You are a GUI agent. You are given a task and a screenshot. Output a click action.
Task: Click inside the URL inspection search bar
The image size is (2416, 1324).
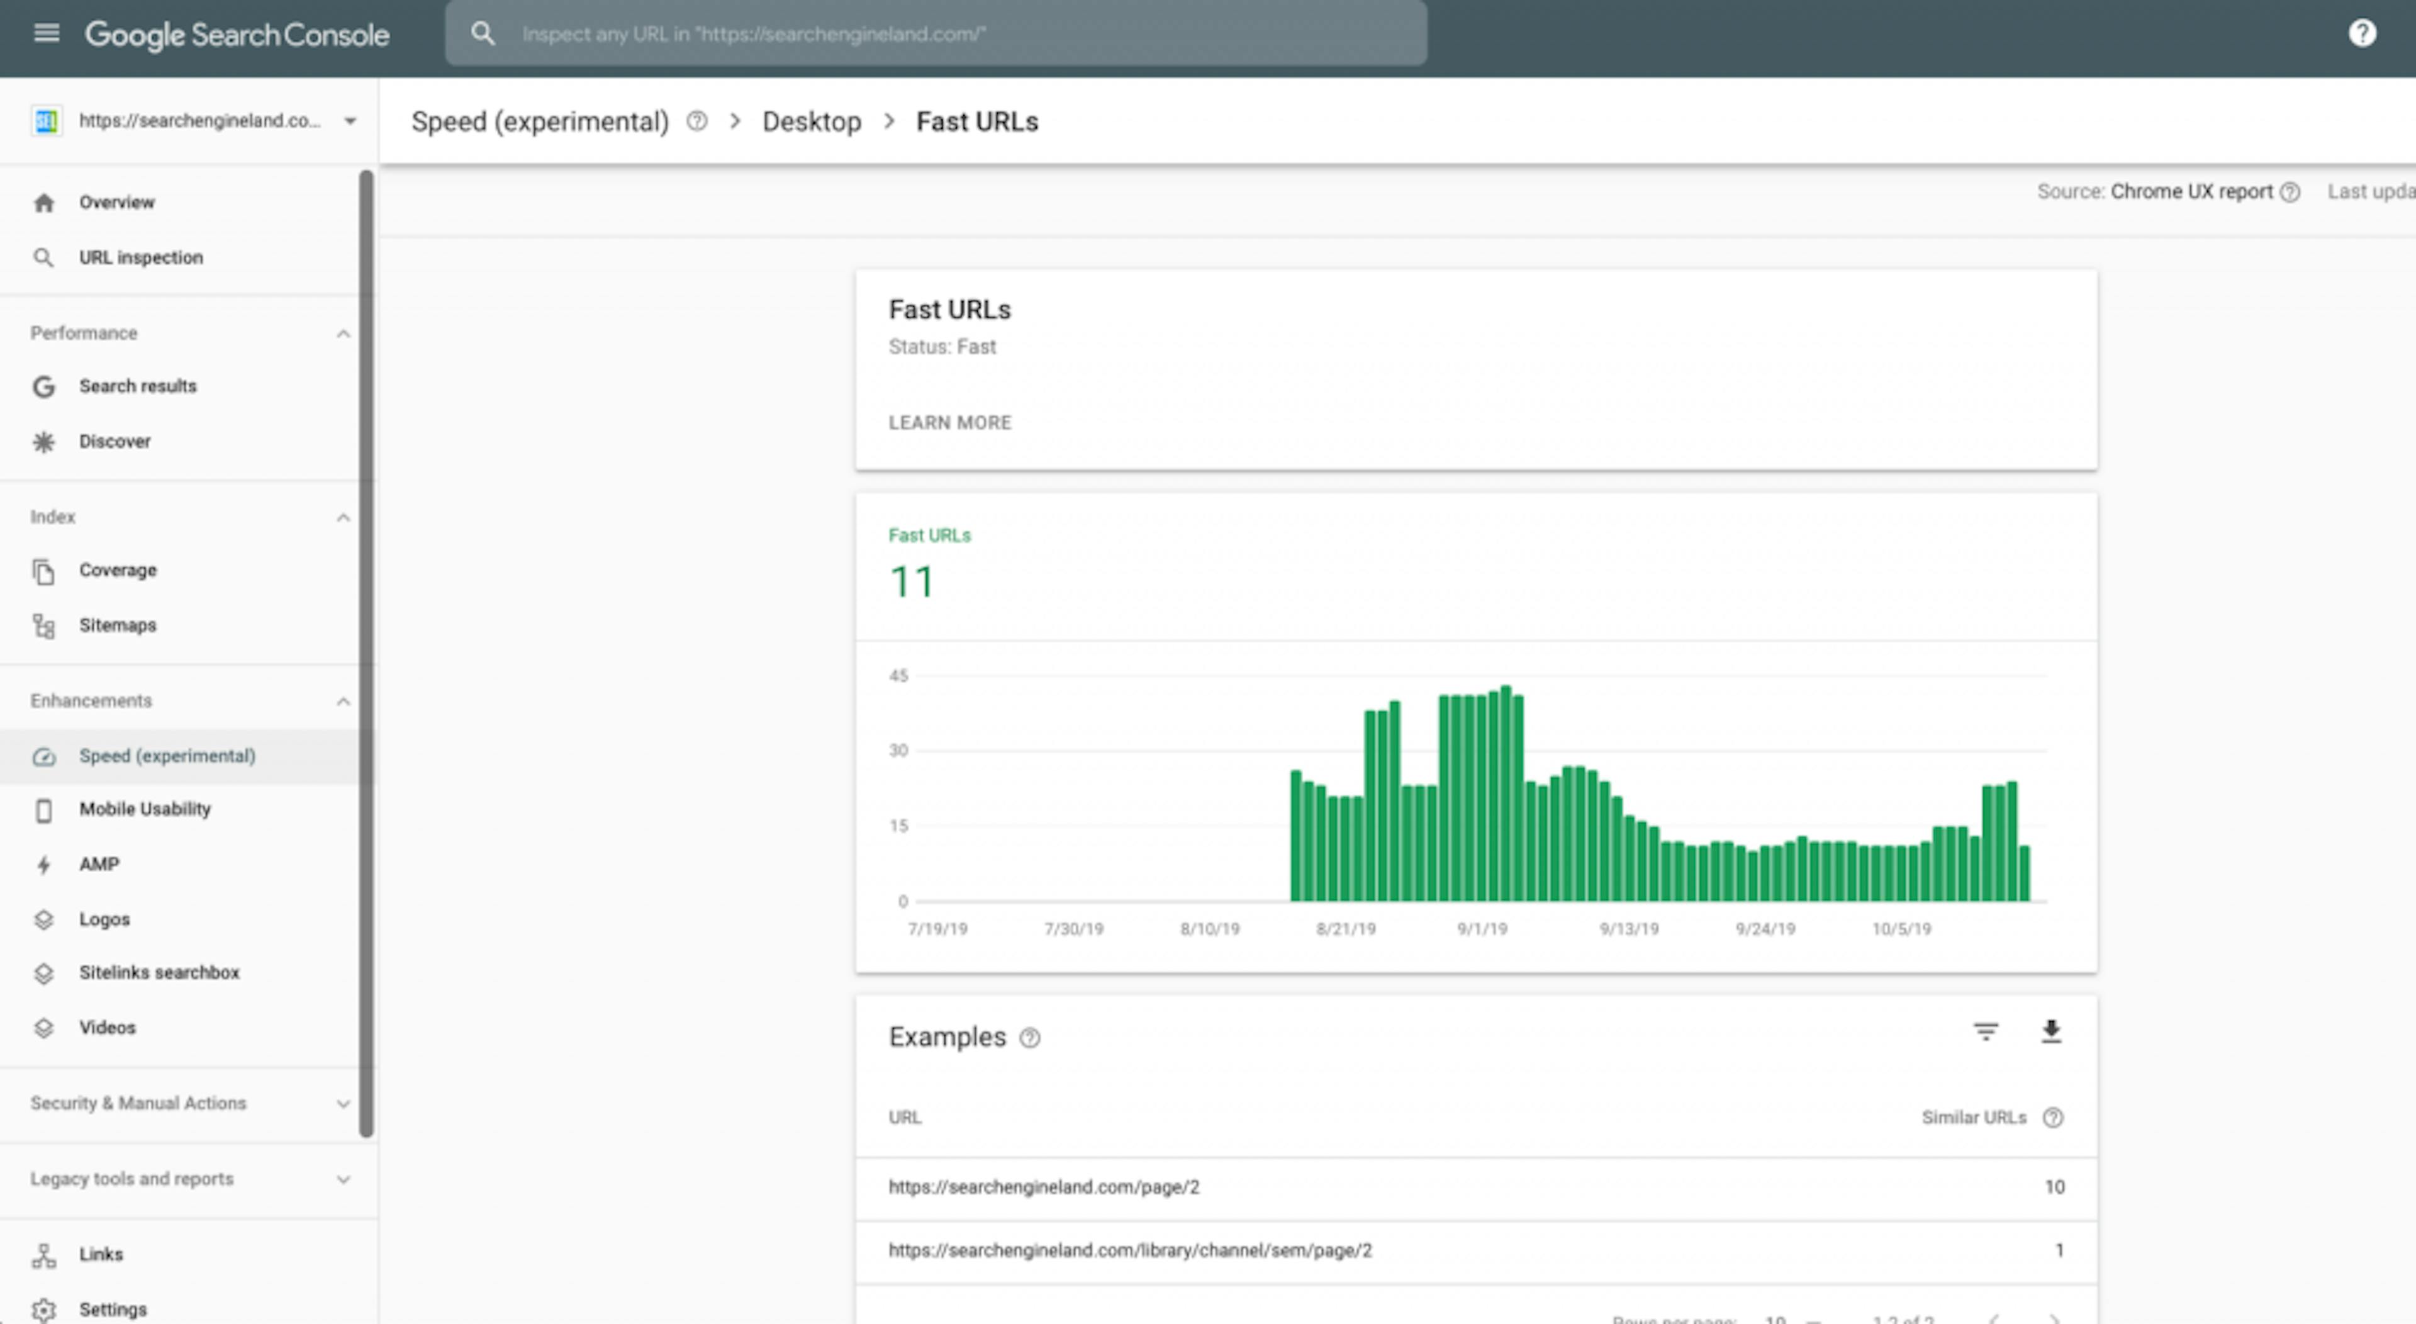point(938,34)
